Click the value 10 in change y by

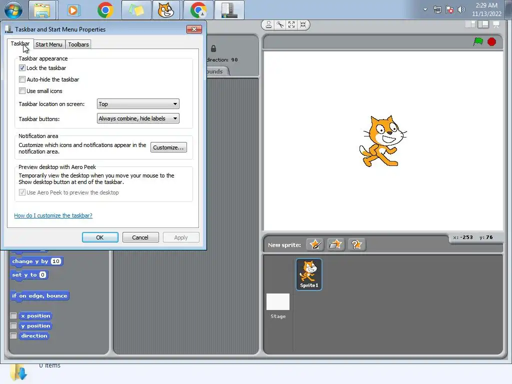tap(56, 261)
